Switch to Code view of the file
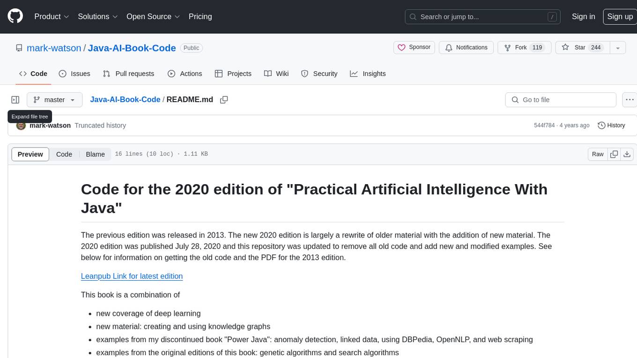This screenshot has width=637, height=358. click(x=64, y=154)
